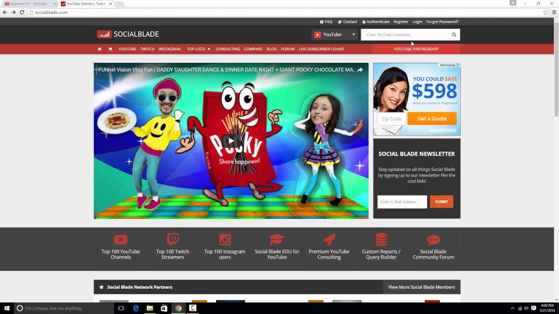The width and height of the screenshot is (559, 314).
Task: Focus the Enter YouTube Username field
Action: tap(405, 34)
